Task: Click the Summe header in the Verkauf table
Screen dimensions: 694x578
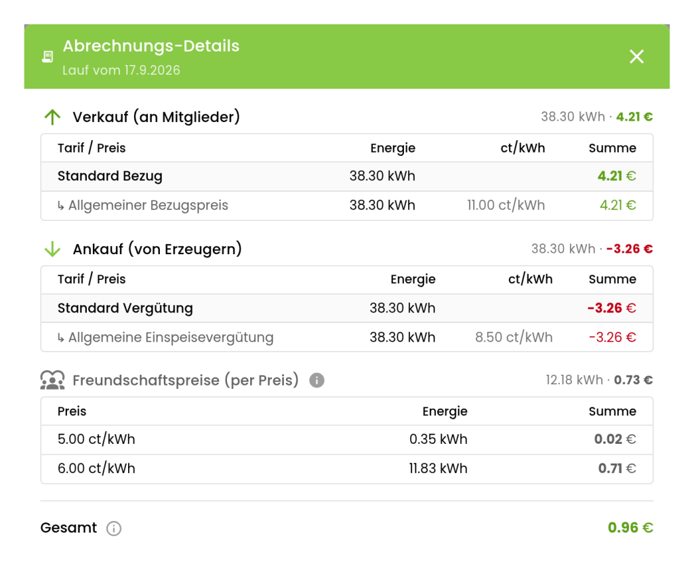Action: (x=612, y=148)
